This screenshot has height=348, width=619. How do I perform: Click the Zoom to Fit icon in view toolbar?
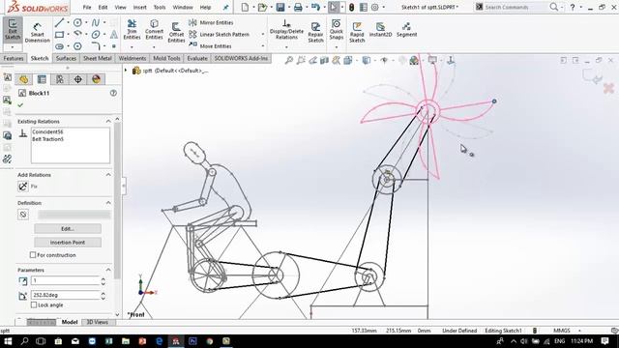pyautogui.click(x=289, y=60)
